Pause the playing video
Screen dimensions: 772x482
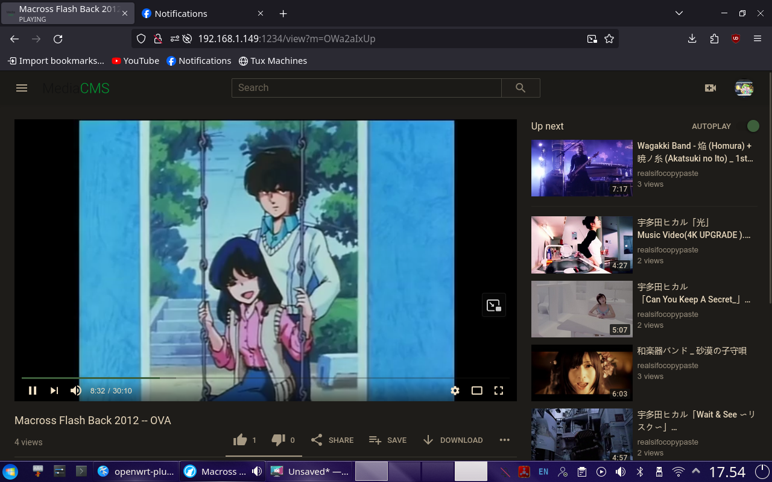[33, 390]
